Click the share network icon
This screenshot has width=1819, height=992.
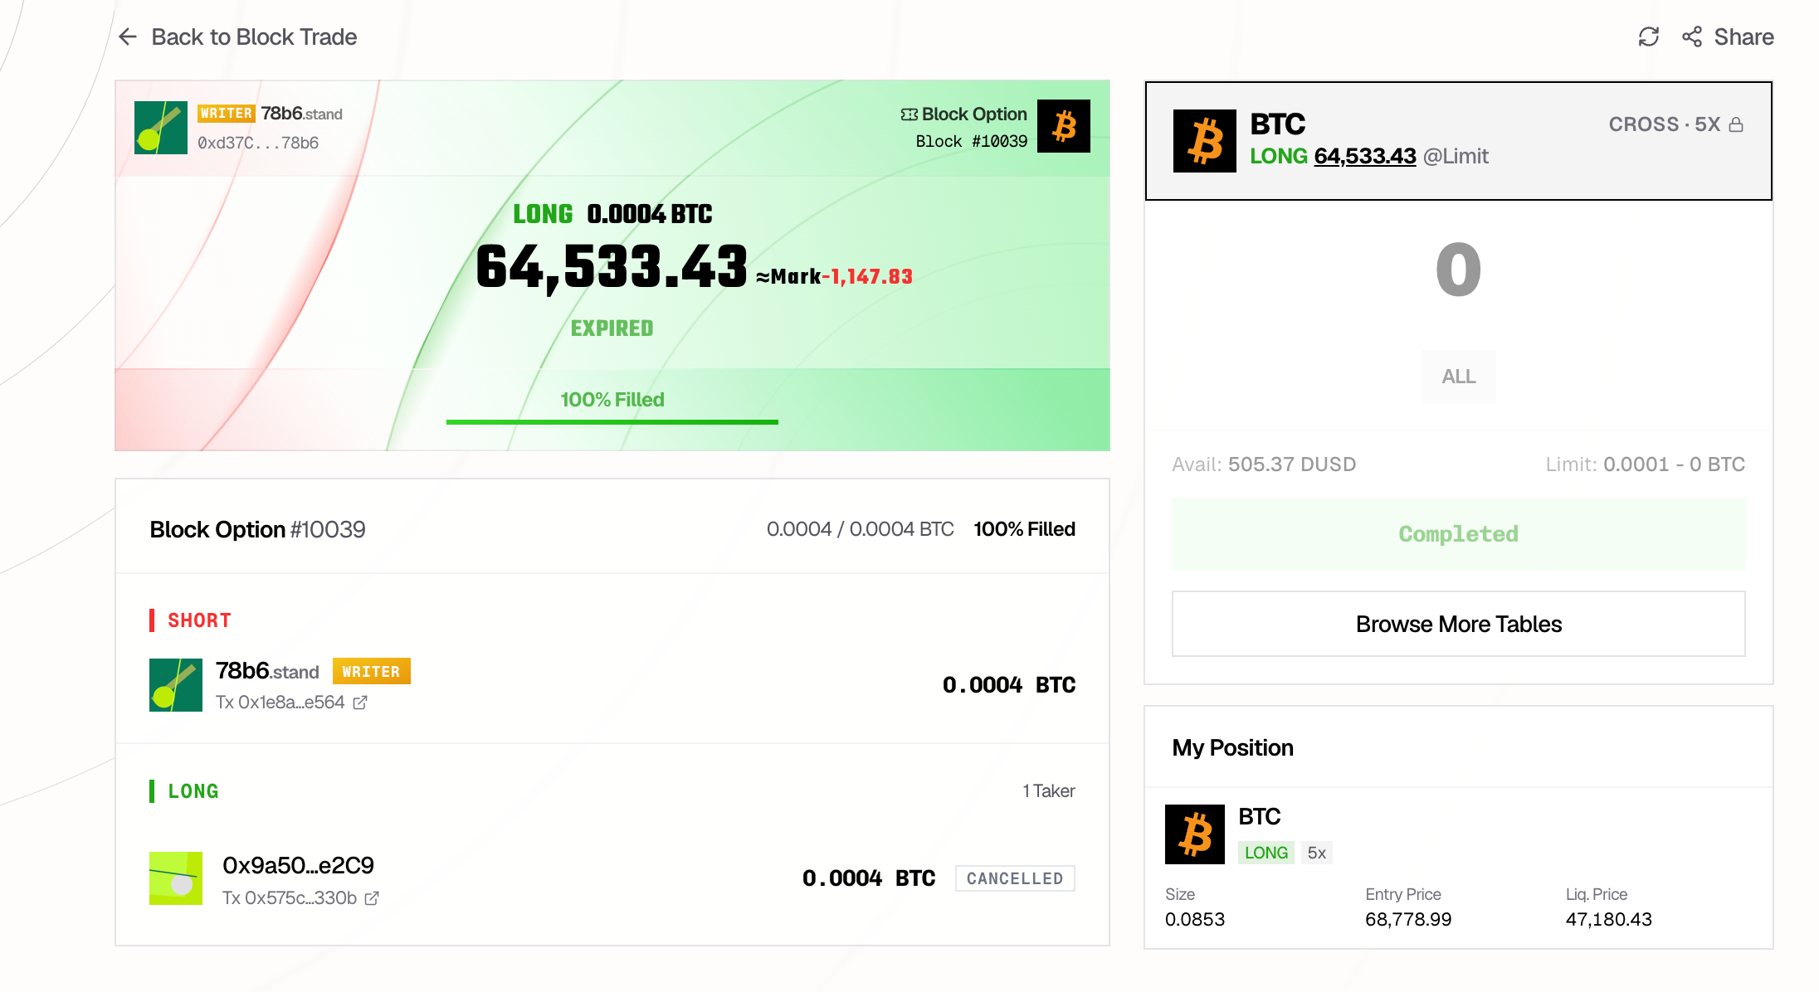pos(1692,36)
